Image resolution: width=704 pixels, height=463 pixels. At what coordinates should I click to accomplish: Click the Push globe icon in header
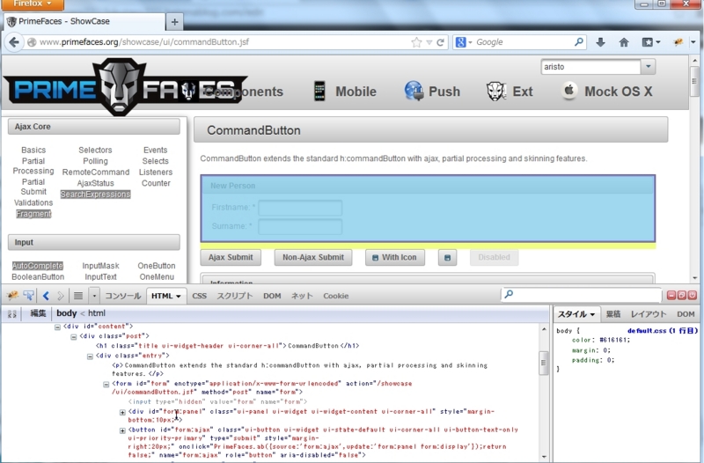click(x=414, y=92)
